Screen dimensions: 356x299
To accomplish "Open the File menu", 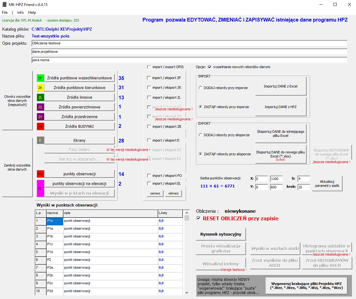I will (5, 12).
